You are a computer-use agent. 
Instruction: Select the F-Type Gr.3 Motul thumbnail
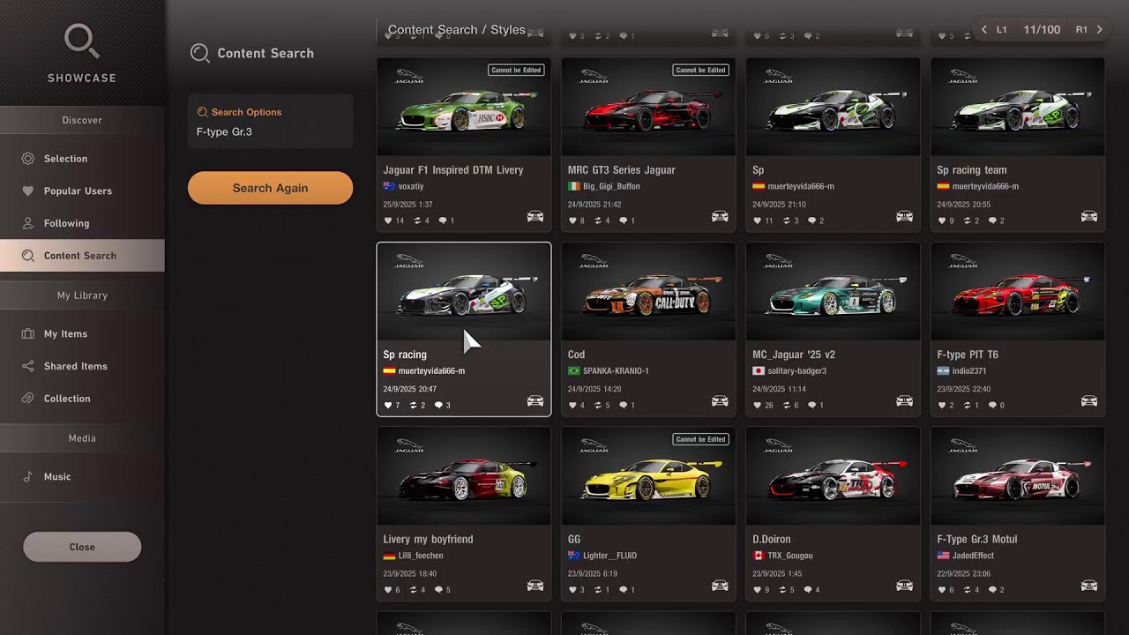1018,476
